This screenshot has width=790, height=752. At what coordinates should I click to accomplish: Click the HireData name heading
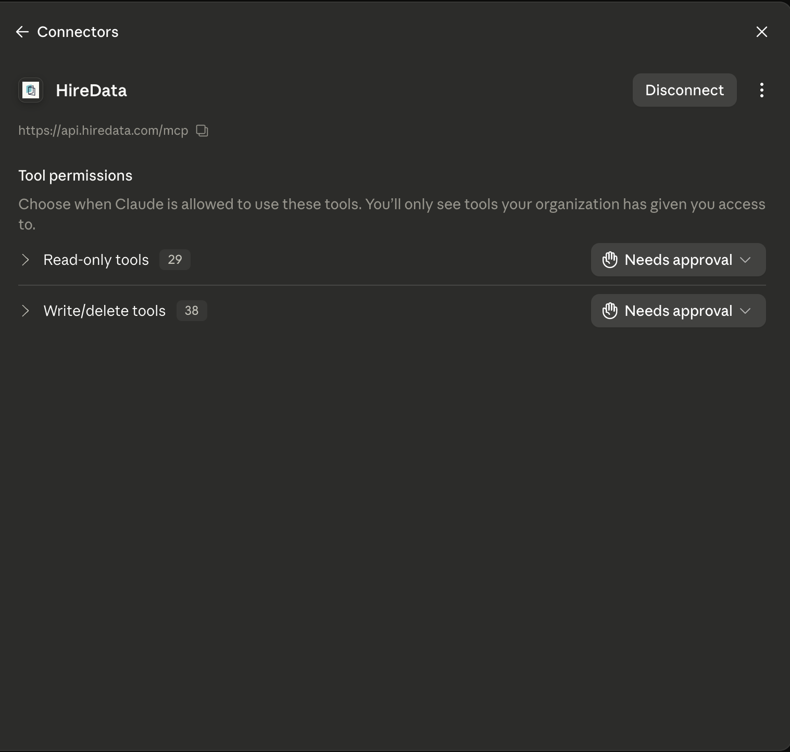(x=91, y=91)
